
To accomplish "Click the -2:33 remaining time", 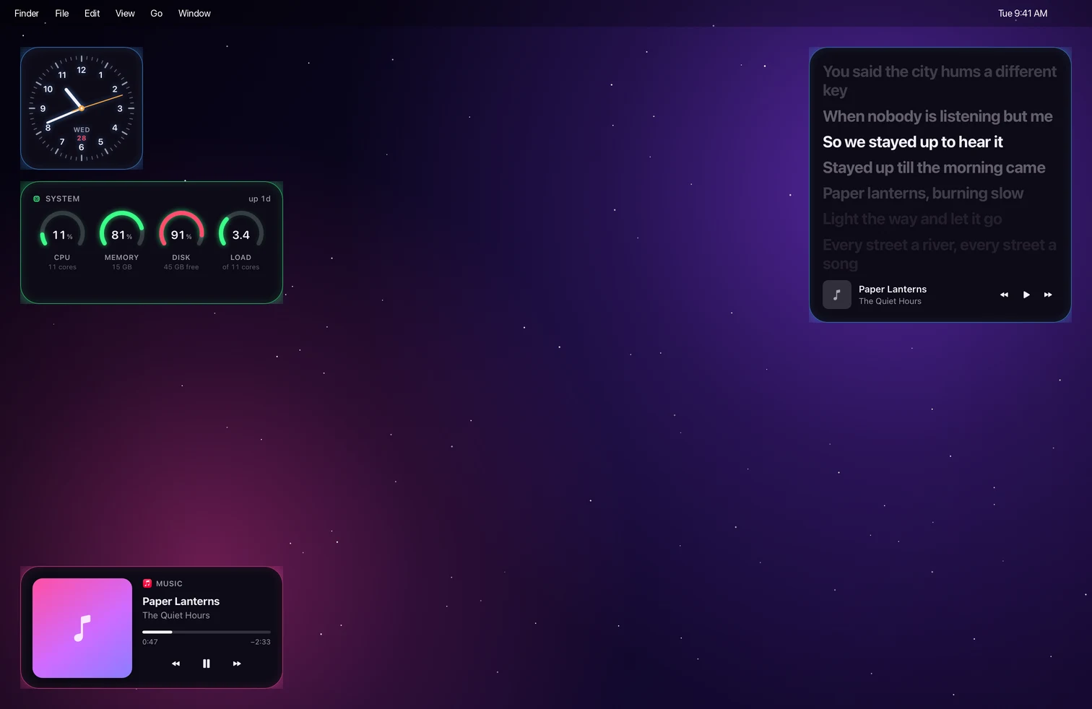I will (x=261, y=642).
